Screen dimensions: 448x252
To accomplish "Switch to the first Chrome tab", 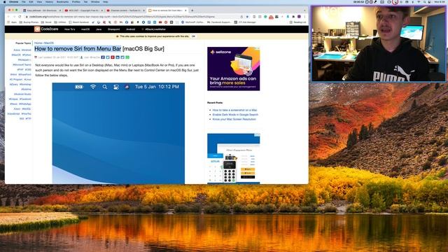I will [41, 10].
